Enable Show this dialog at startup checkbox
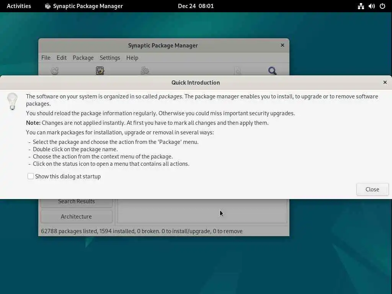The image size is (392, 294). click(31, 176)
